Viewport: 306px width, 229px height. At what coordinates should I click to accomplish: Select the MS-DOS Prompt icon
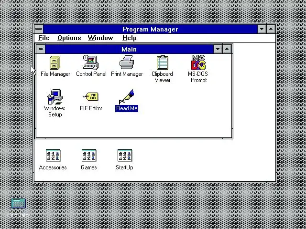(198, 62)
